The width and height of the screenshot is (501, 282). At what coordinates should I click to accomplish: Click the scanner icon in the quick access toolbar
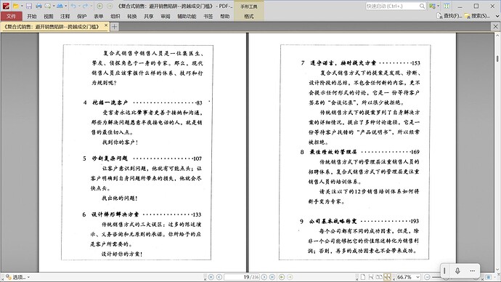coord(60,6)
